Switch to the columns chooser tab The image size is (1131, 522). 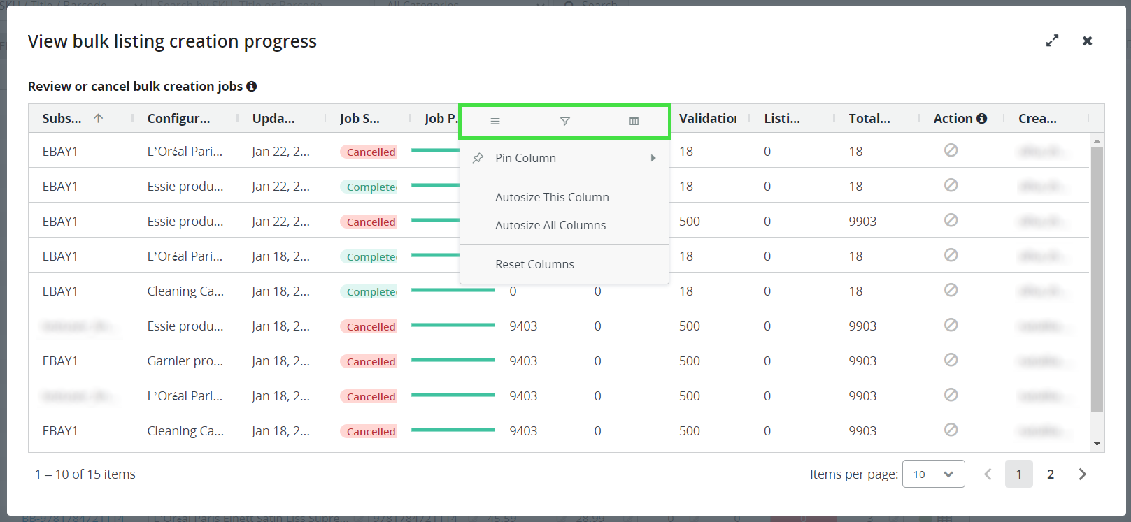pyautogui.click(x=634, y=122)
